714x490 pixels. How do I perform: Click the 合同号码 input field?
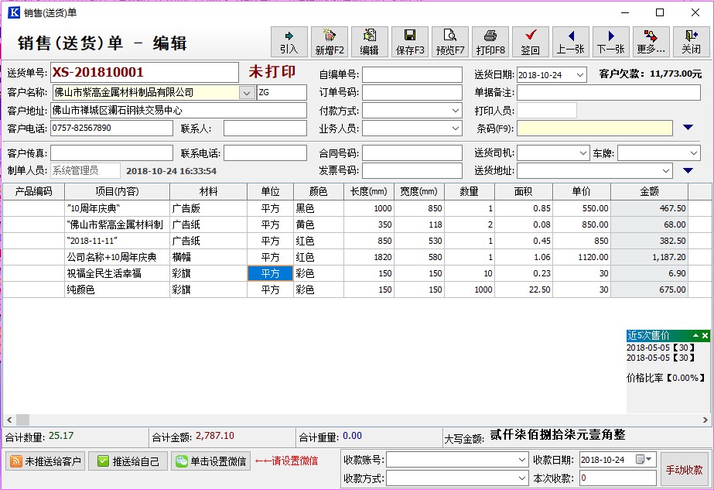point(412,153)
